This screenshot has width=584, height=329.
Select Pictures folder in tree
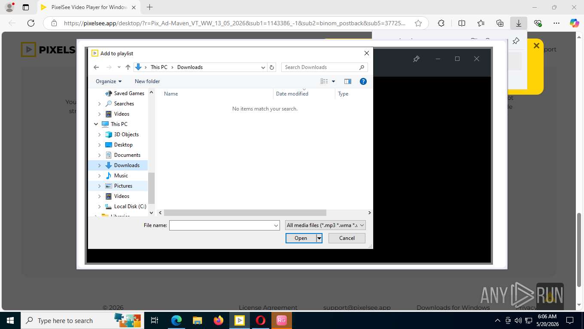pyautogui.click(x=123, y=186)
